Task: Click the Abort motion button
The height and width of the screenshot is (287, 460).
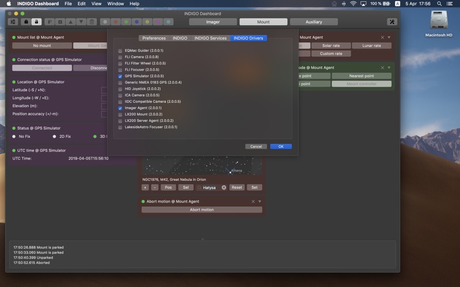Action: (x=202, y=210)
